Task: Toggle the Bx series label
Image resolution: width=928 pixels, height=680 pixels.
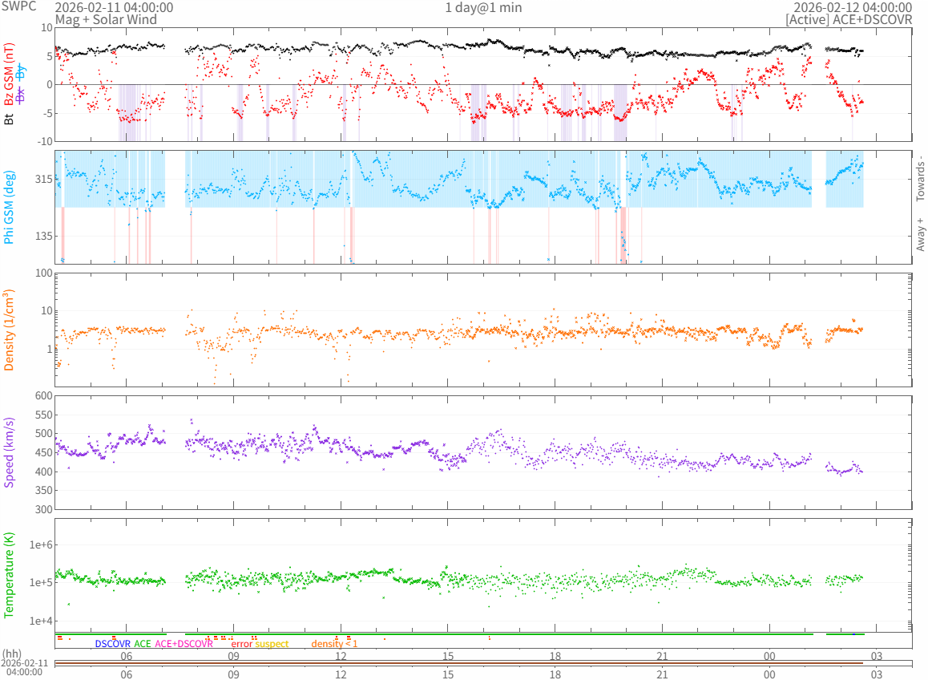Action: pyautogui.click(x=22, y=94)
